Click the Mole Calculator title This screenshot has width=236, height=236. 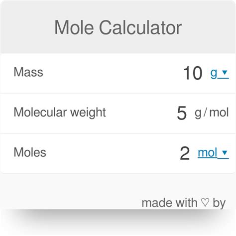(118, 27)
